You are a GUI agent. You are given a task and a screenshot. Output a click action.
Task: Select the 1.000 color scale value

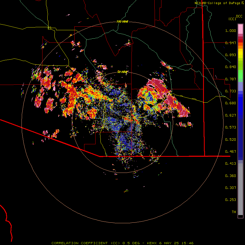click(231, 30)
